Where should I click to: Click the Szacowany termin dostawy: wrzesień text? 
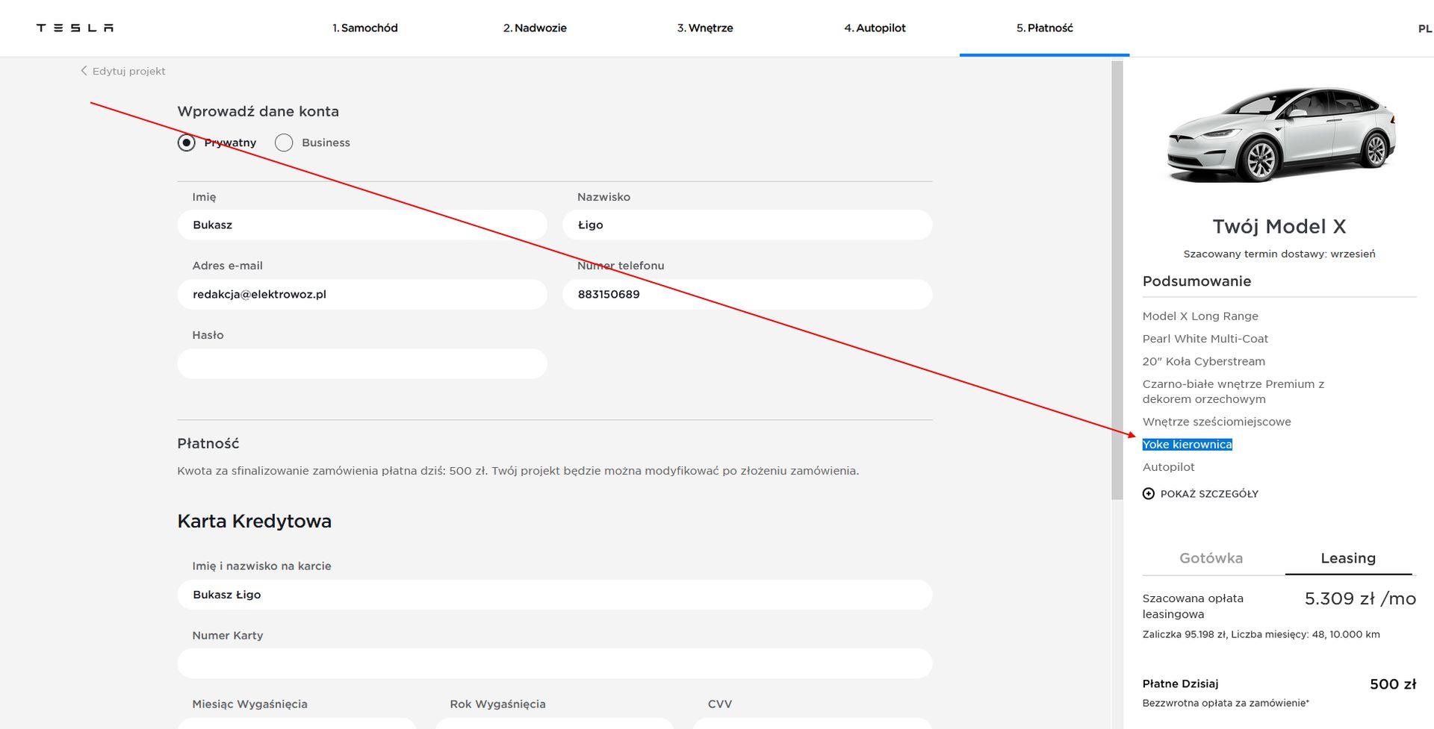coord(1279,254)
